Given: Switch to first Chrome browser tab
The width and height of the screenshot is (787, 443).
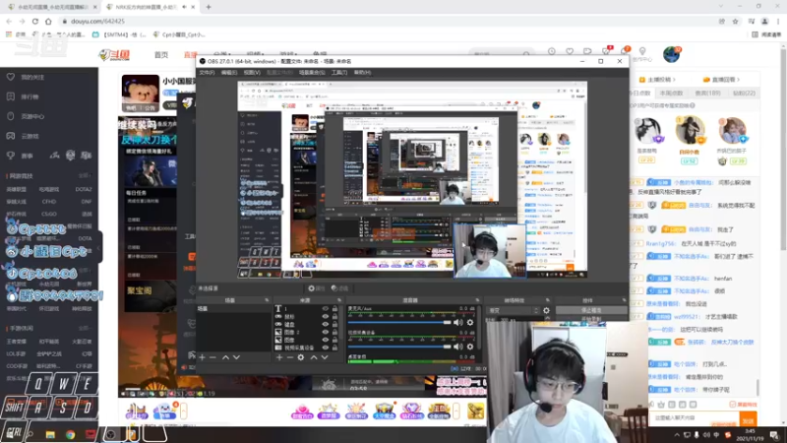Looking at the screenshot, I should [x=50, y=7].
